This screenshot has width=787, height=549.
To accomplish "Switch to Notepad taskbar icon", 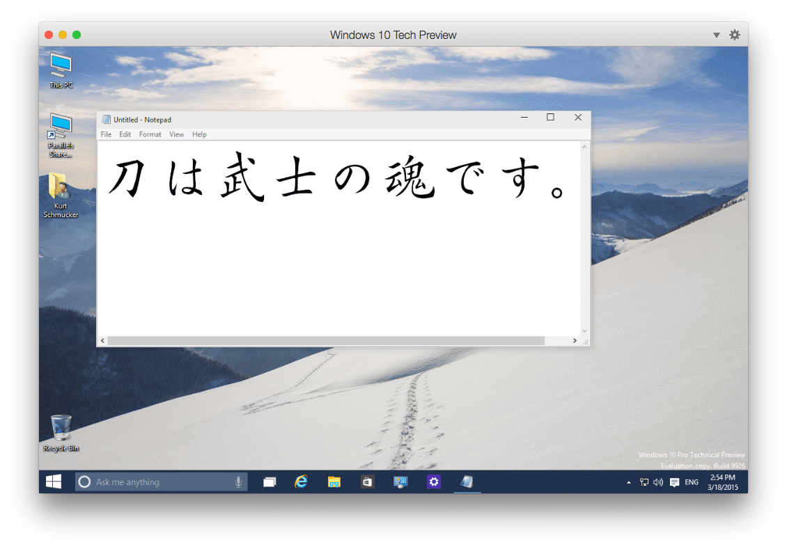I will (467, 482).
